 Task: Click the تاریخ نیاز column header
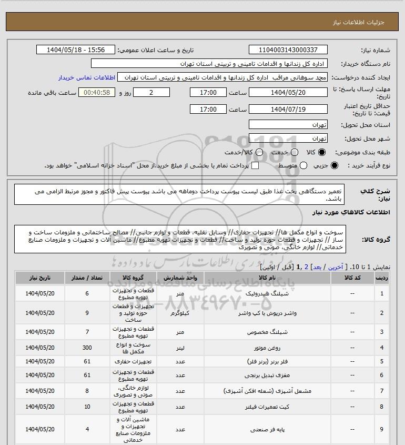[x=39, y=278]
